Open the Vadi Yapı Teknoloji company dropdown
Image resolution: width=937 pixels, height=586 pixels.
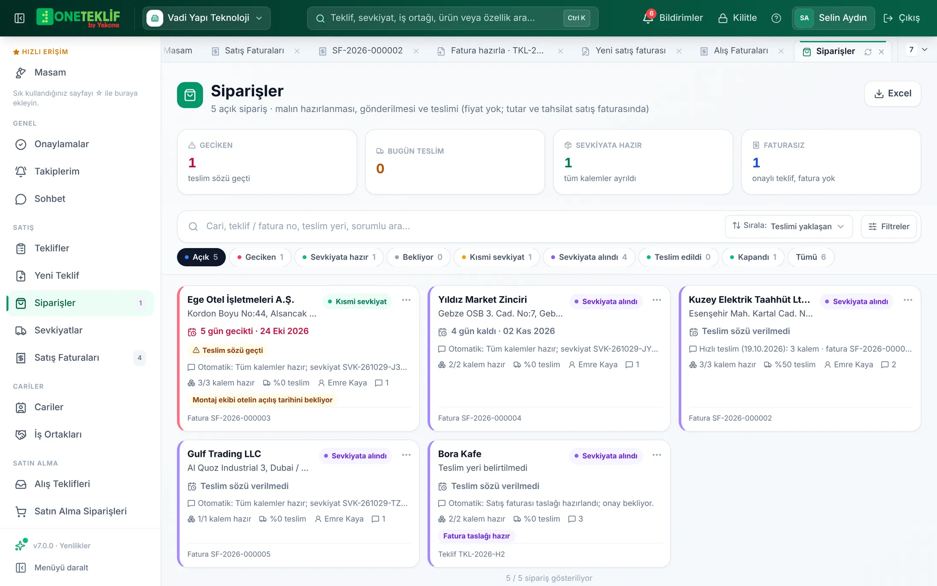(x=206, y=18)
